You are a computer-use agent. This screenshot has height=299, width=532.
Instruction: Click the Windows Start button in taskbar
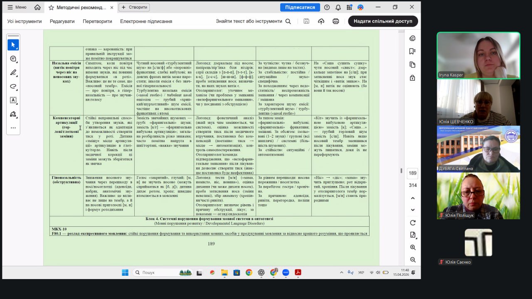coord(125,272)
